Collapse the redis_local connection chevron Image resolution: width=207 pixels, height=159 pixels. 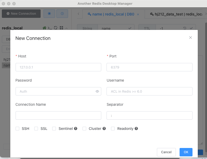click(x=66, y=28)
